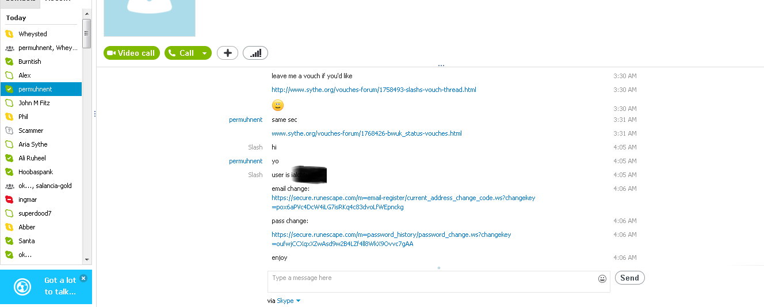Click Phil's yellow away status icon

pyautogui.click(x=9, y=117)
